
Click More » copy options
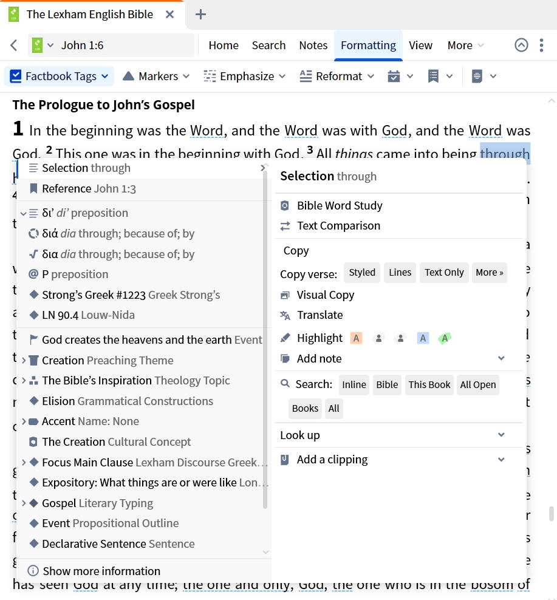coord(490,273)
